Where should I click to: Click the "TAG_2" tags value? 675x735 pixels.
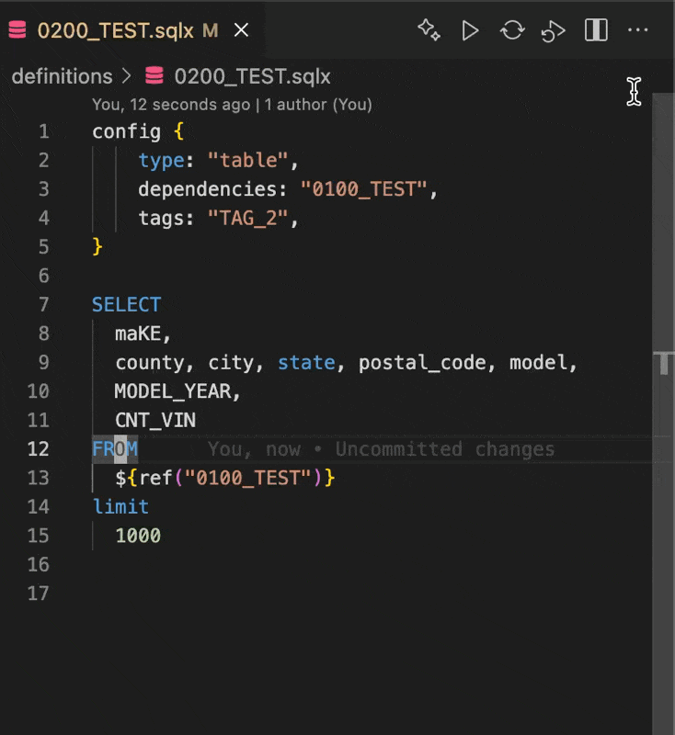[x=247, y=219]
